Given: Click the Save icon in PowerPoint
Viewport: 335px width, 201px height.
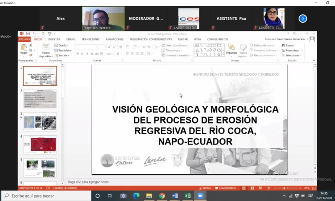Looking at the screenshot, I should point(28,34).
